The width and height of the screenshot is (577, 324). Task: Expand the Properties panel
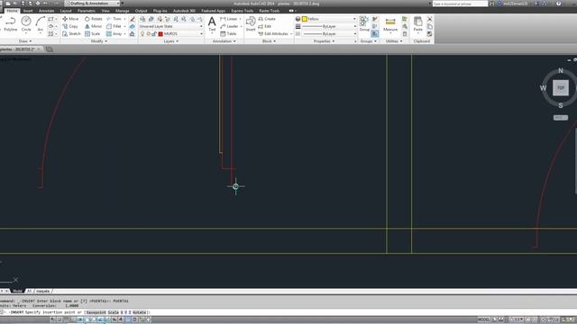click(324, 41)
